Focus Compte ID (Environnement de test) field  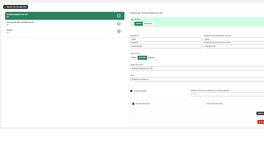click(x=234, y=46)
